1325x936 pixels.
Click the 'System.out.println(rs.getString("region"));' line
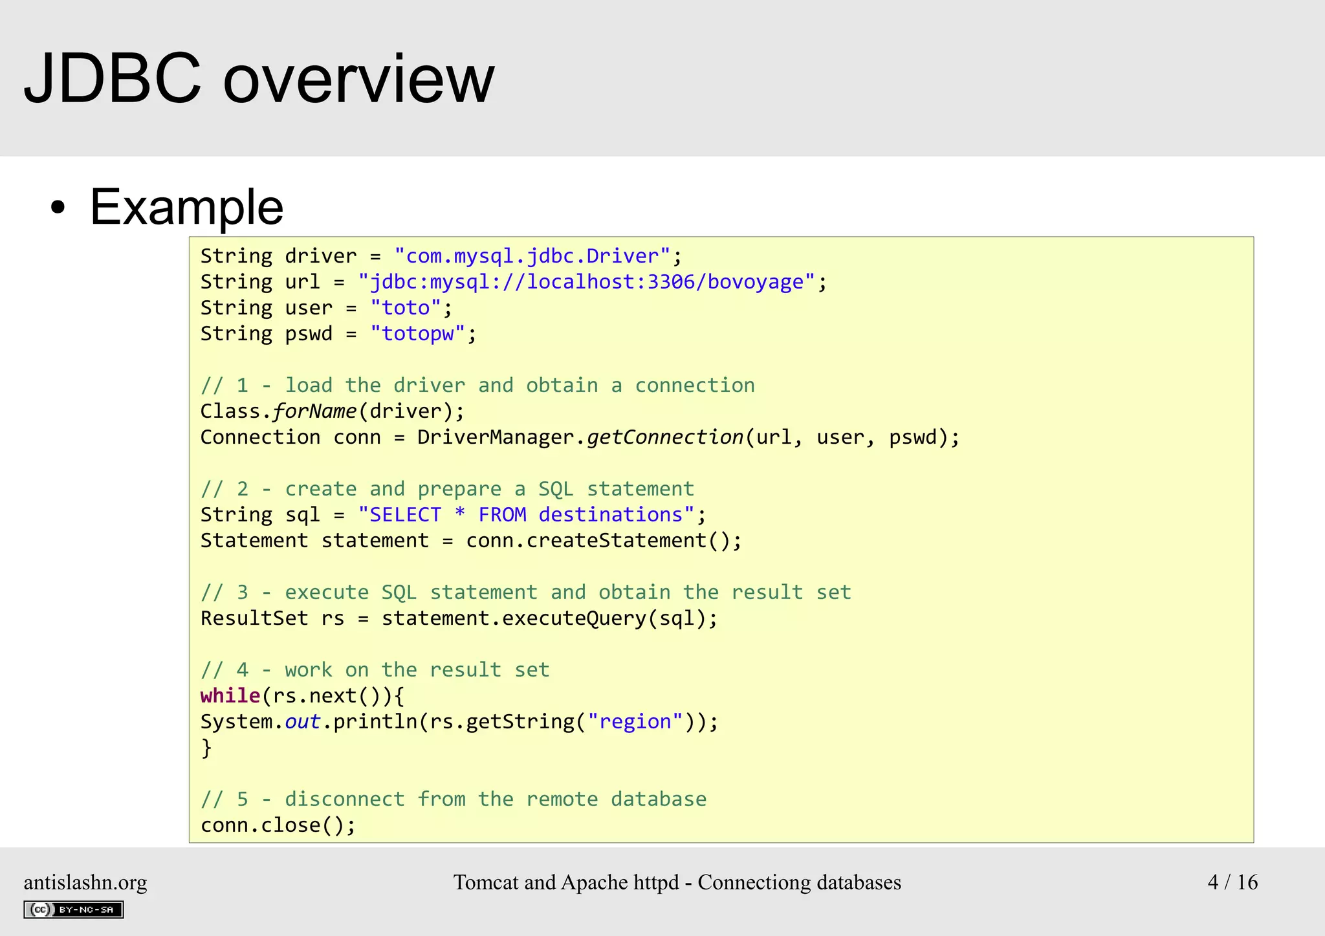[459, 722]
